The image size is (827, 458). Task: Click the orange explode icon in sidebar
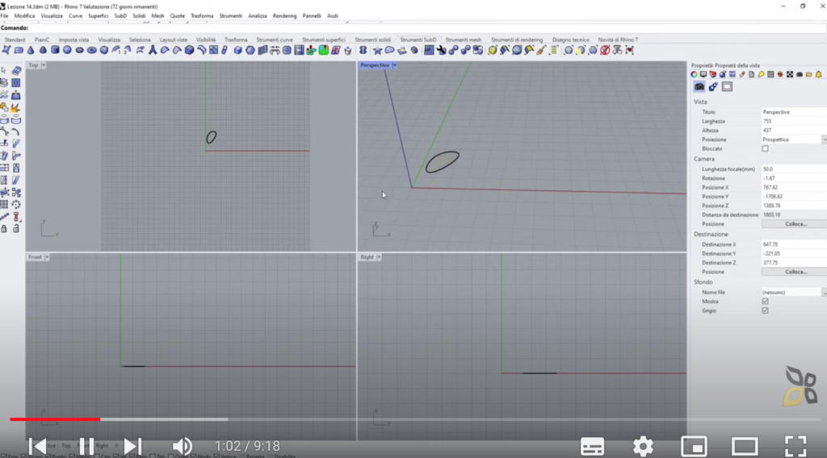(x=16, y=107)
